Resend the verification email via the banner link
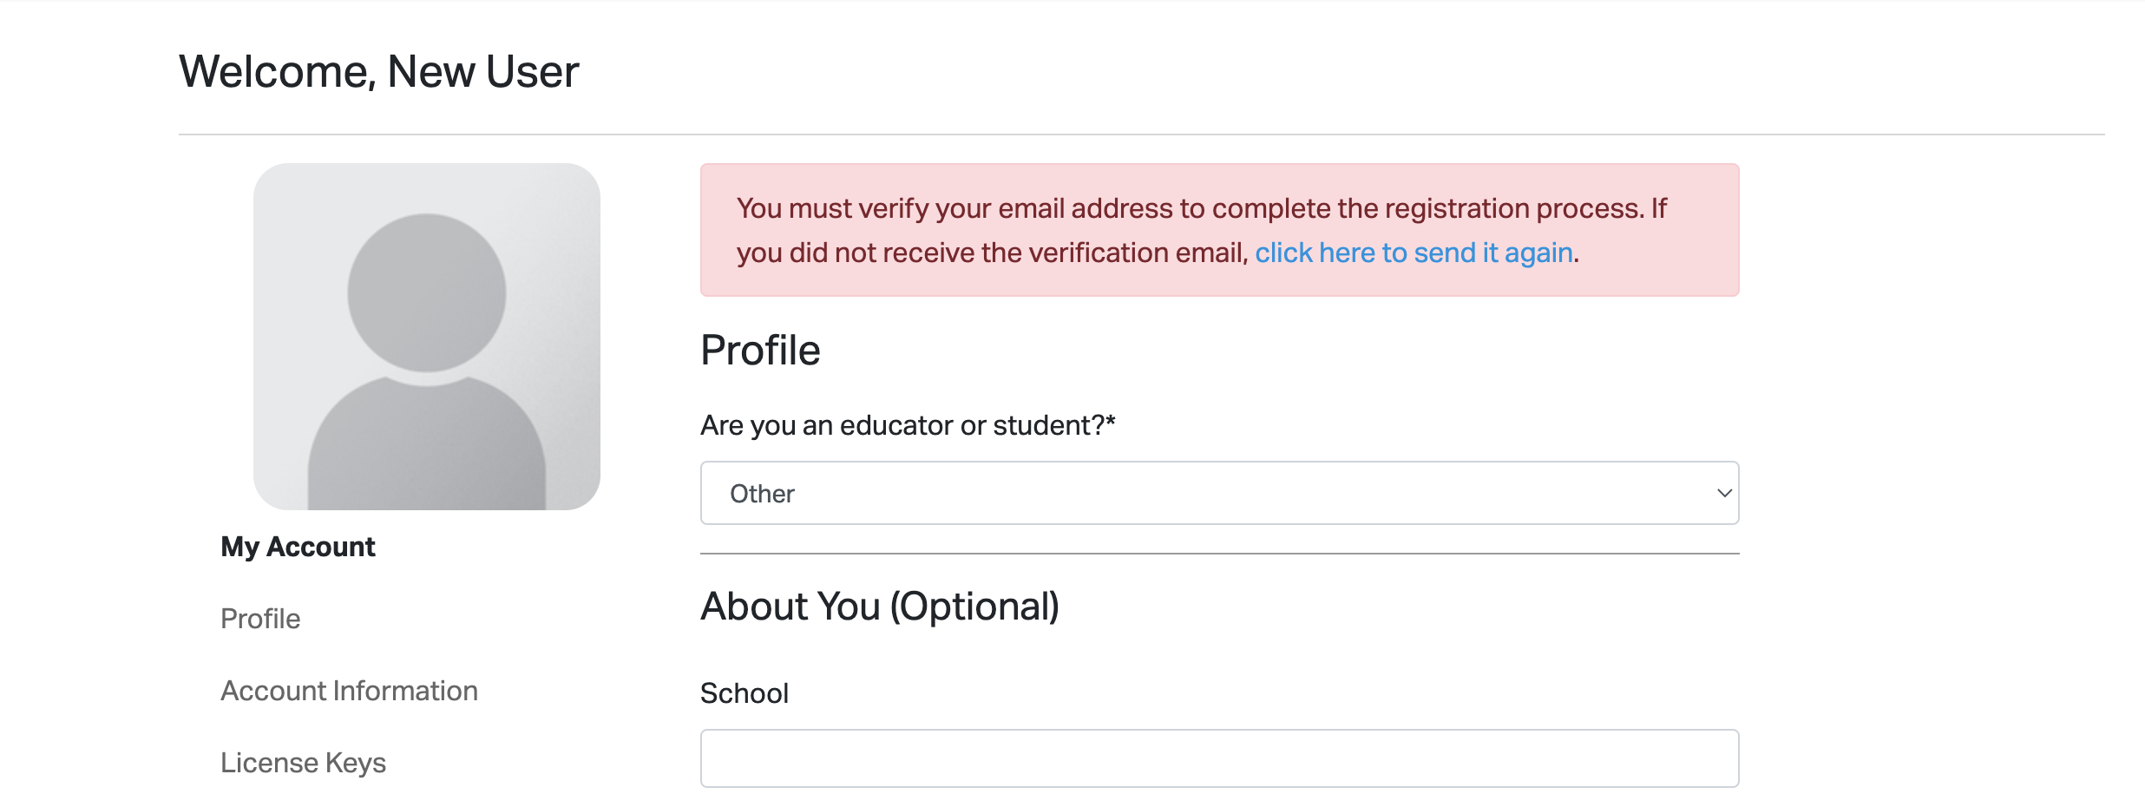 tap(1412, 253)
